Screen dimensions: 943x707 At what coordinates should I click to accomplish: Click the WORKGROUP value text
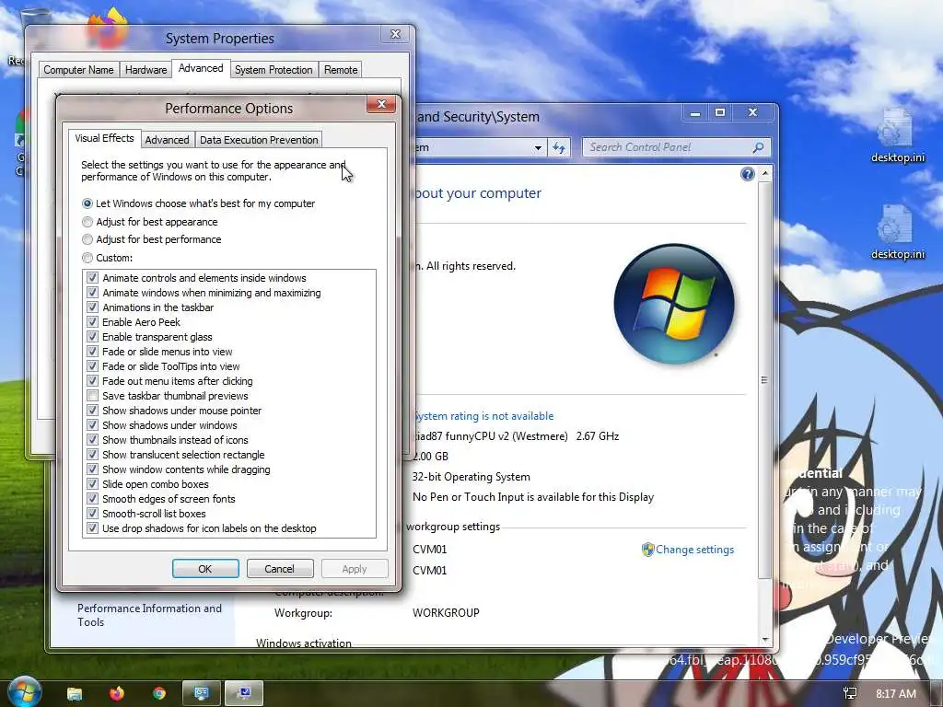pos(447,613)
